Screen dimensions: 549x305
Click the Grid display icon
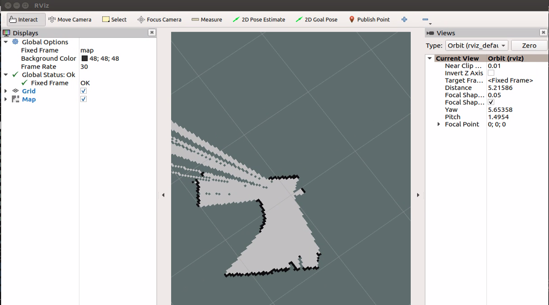coord(16,91)
